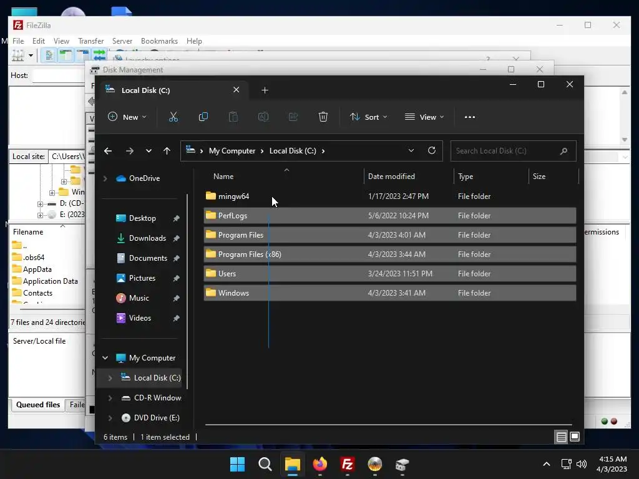Click the Delete trash icon in Explorer
The height and width of the screenshot is (479, 639).
click(323, 117)
